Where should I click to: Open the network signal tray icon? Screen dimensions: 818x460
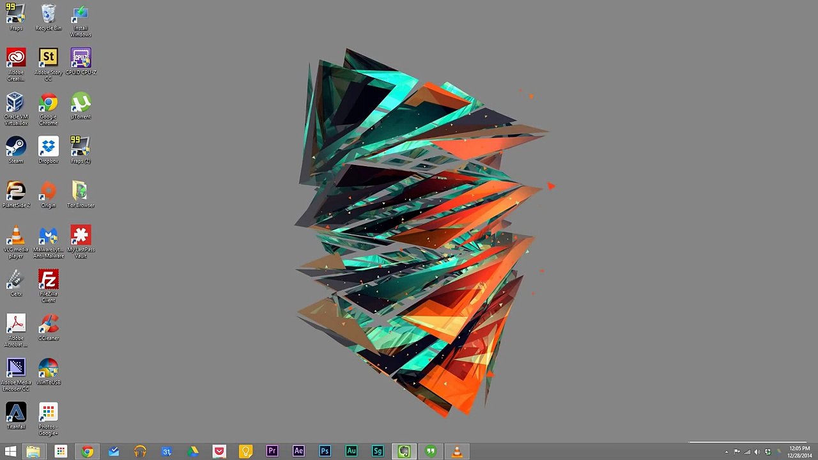click(x=747, y=452)
